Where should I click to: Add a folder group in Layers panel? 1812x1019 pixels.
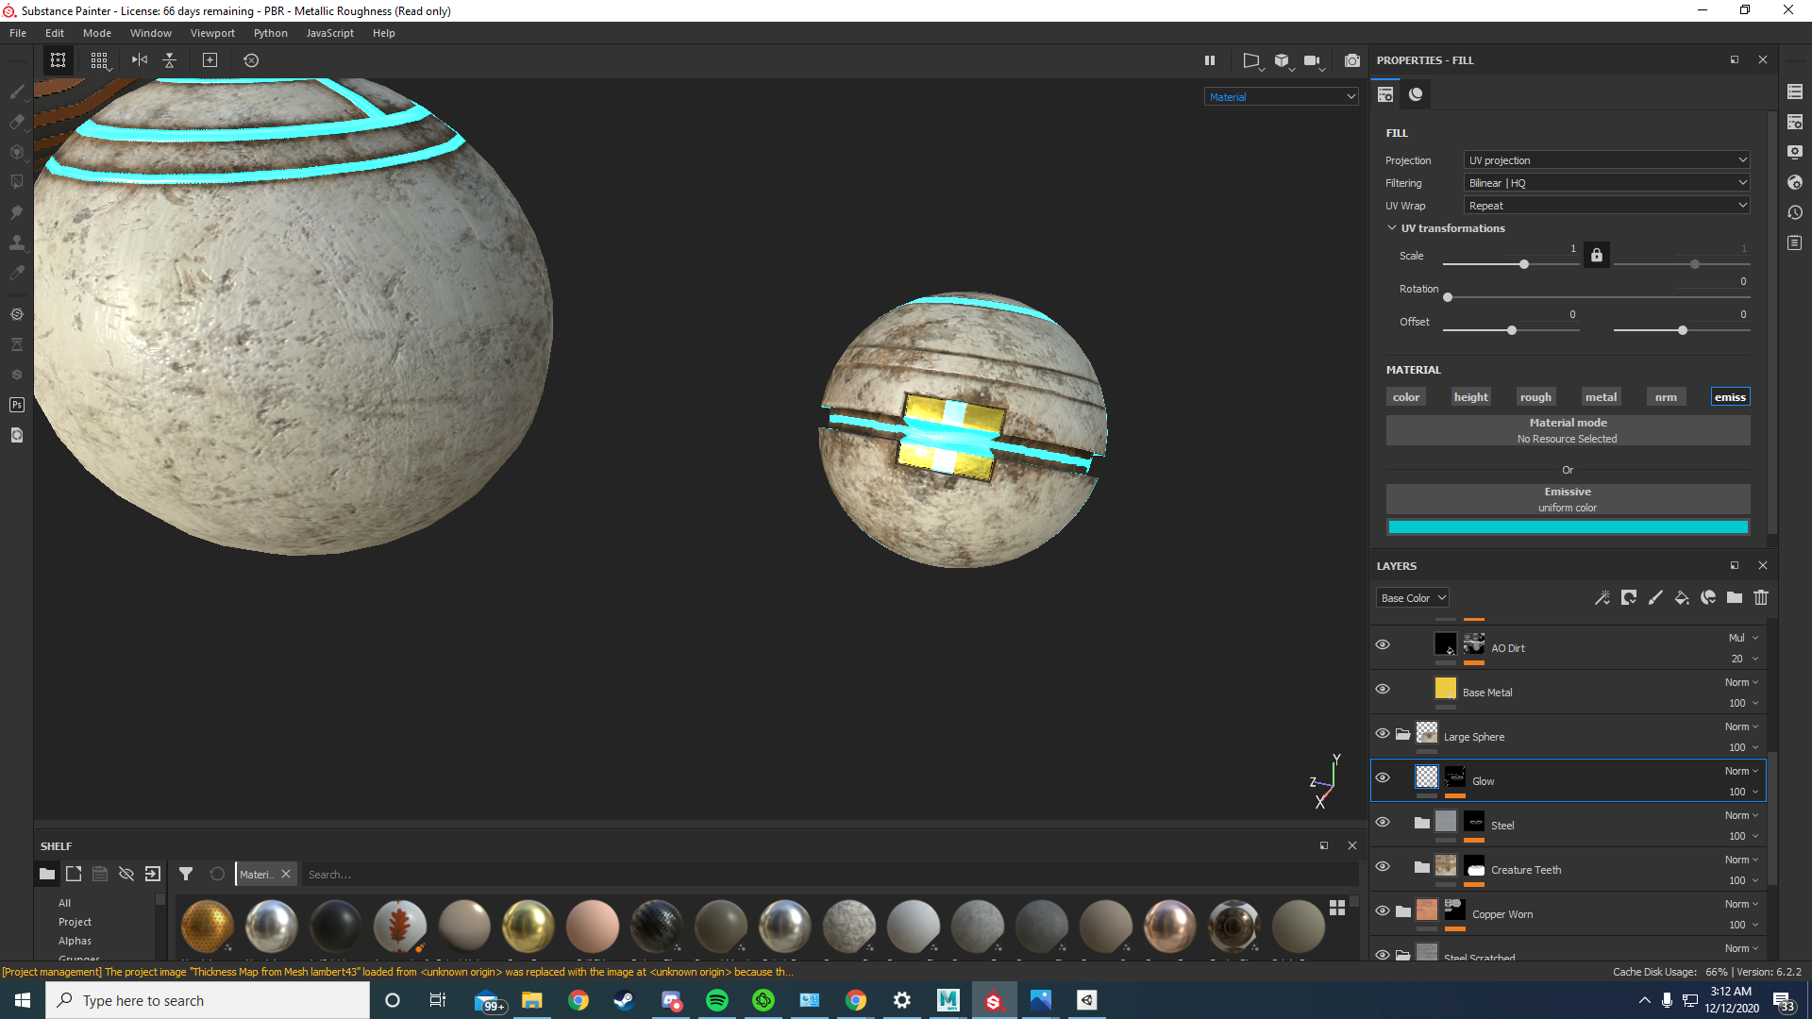coord(1734,597)
